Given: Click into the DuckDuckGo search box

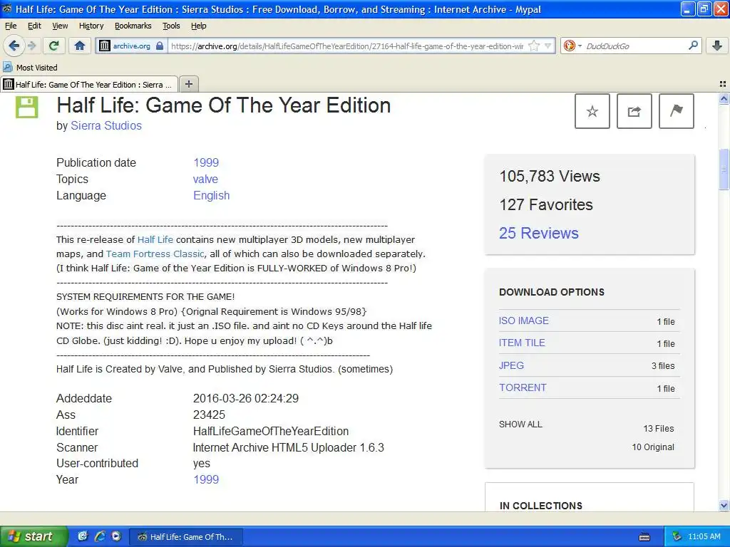Looking at the screenshot, I should pos(634,46).
